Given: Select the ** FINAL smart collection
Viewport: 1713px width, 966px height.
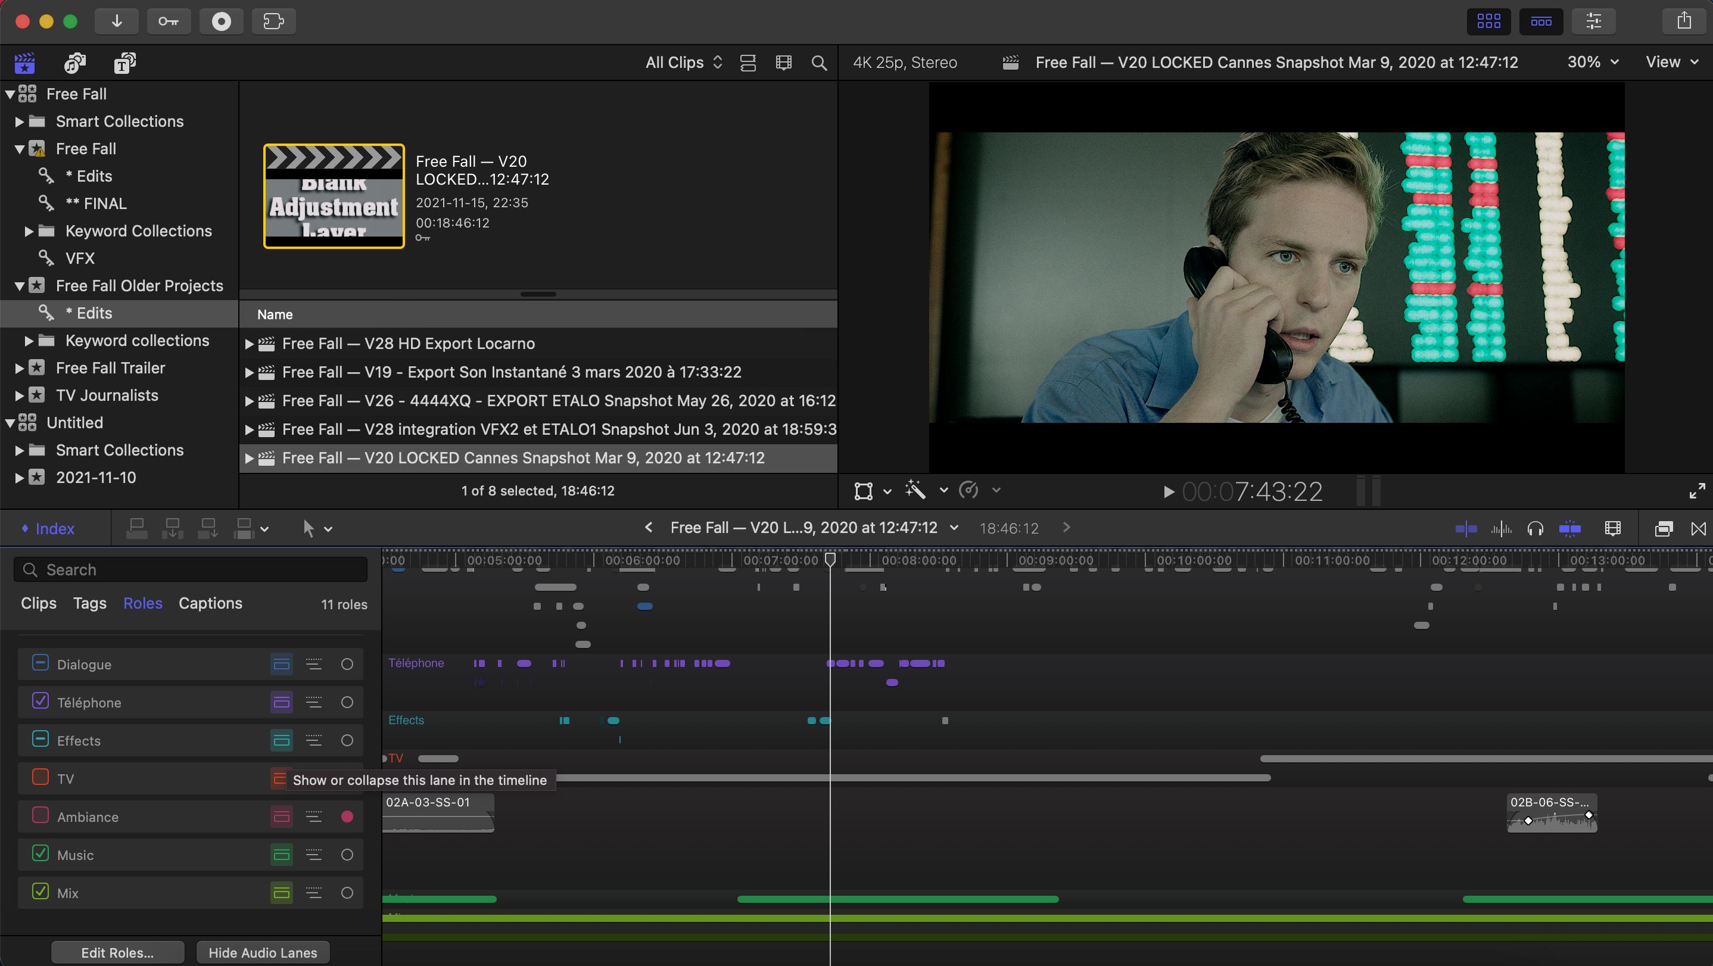Looking at the screenshot, I should point(96,204).
